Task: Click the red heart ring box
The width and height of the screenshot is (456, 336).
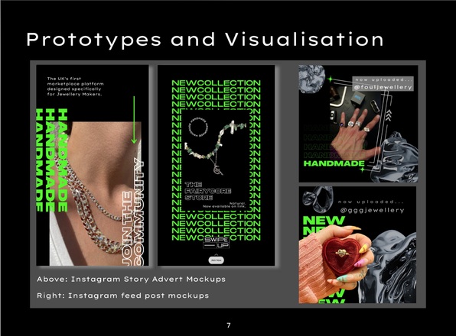Action: pos(342,256)
